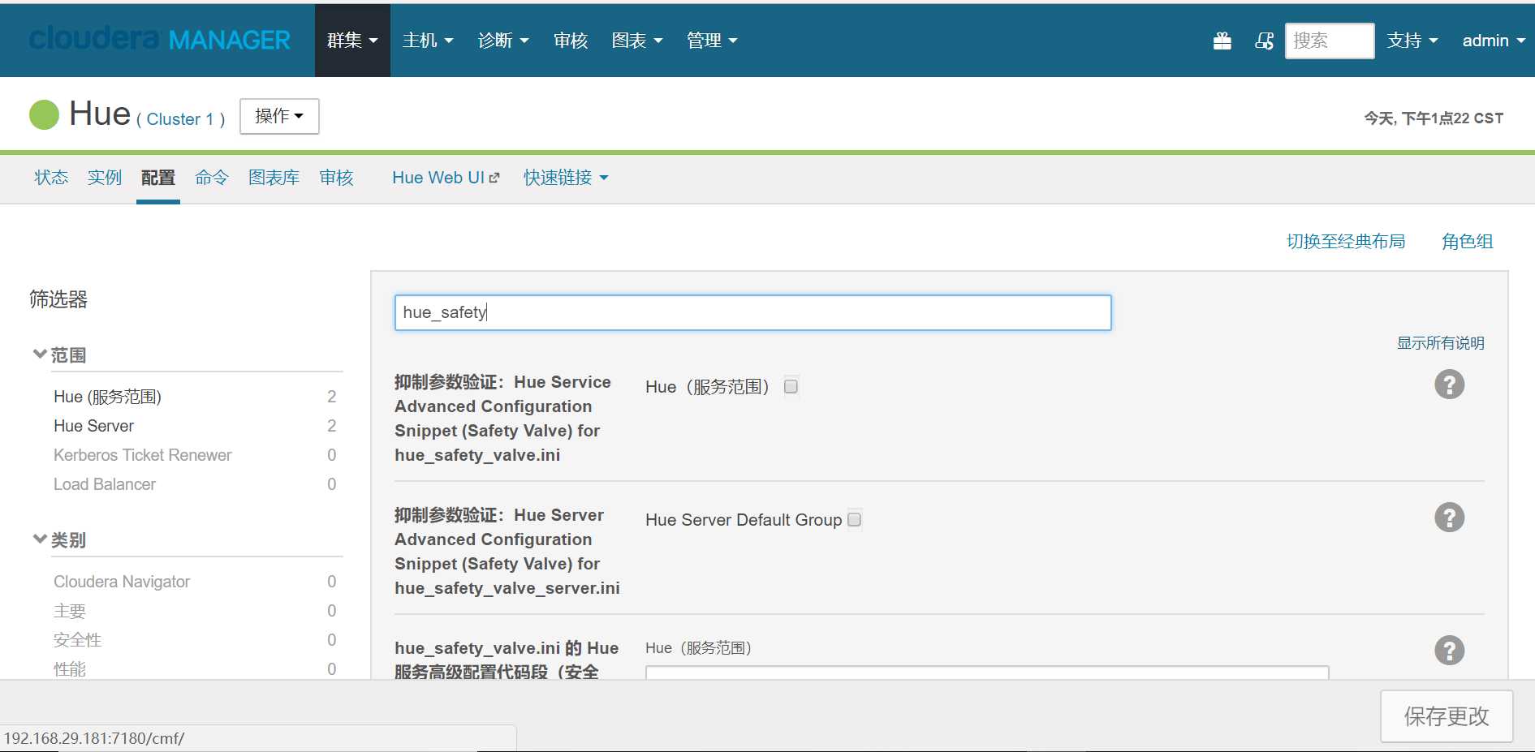Viewport: 1535px width, 752px height.
Task: Open the 管理 dropdown menu
Action: point(712,41)
